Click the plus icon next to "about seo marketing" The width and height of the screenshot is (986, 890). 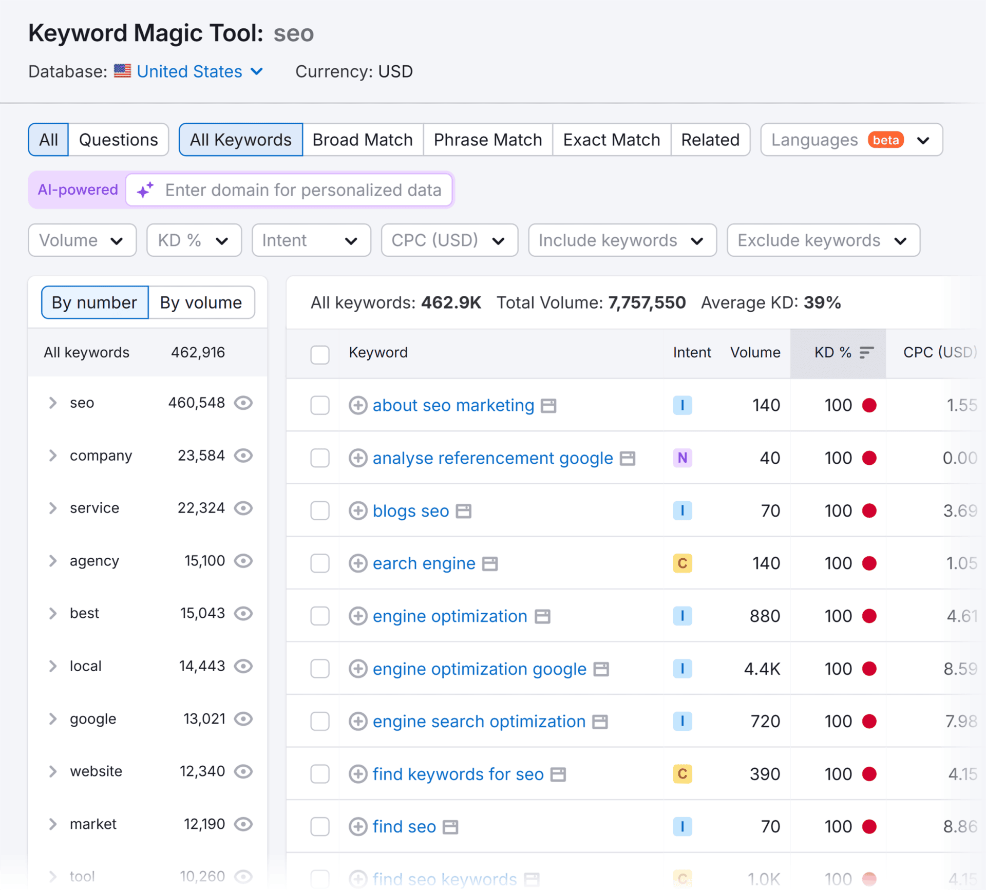point(358,405)
